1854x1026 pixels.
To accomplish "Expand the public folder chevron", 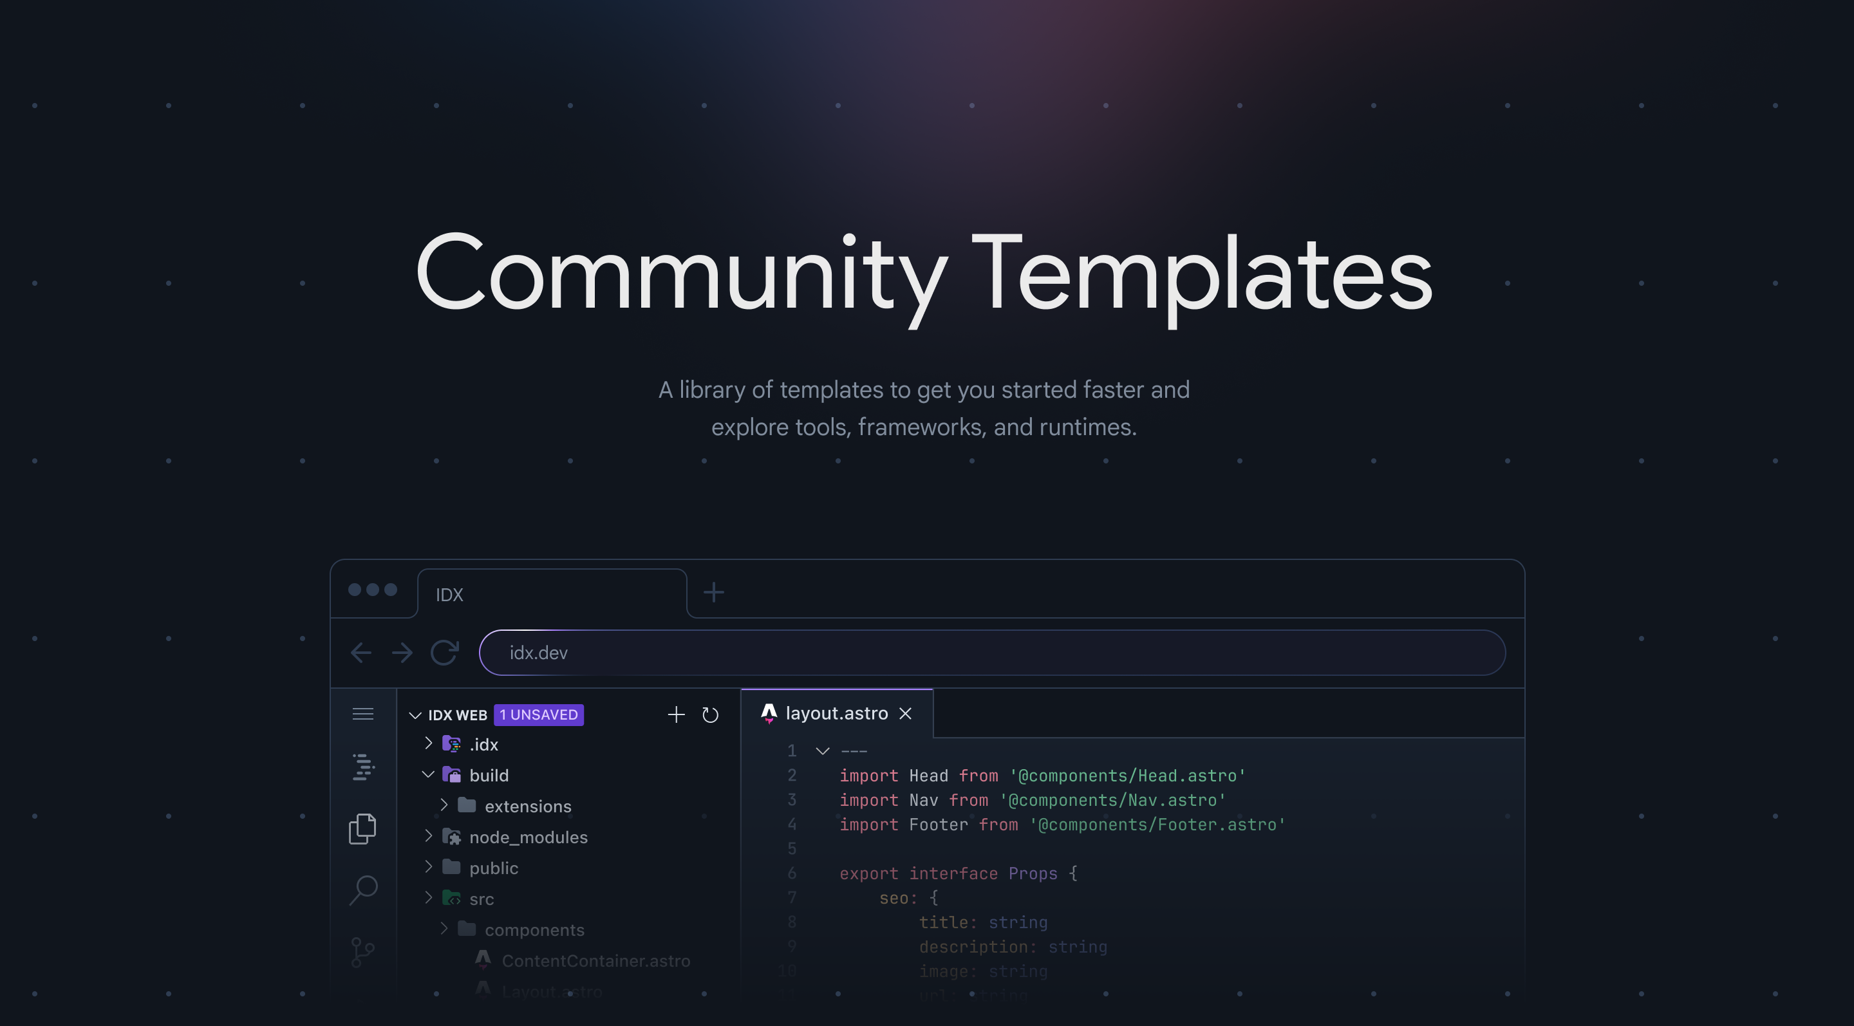I will (x=429, y=866).
